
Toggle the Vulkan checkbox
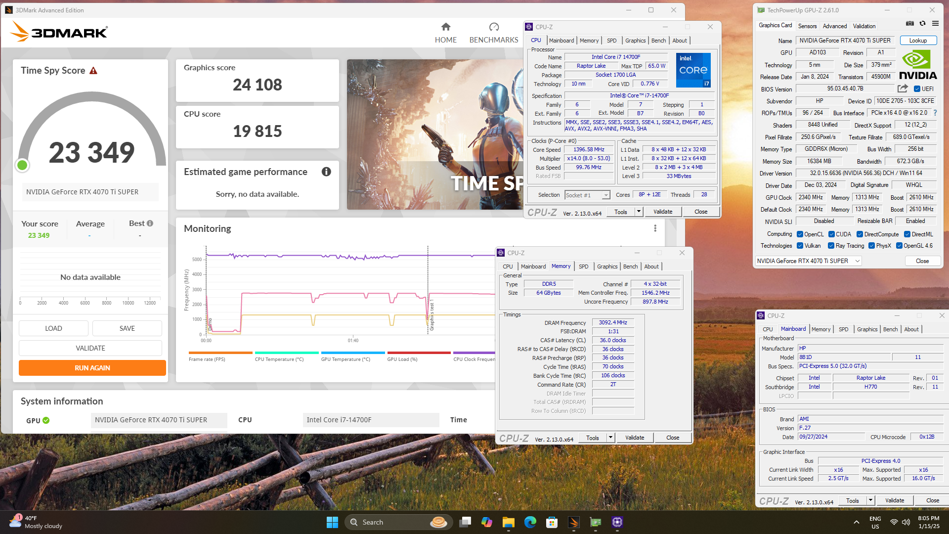coord(800,246)
